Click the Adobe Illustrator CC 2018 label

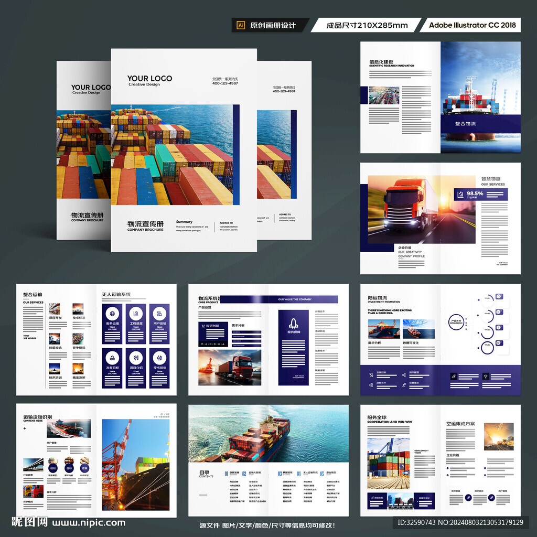pos(472,25)
